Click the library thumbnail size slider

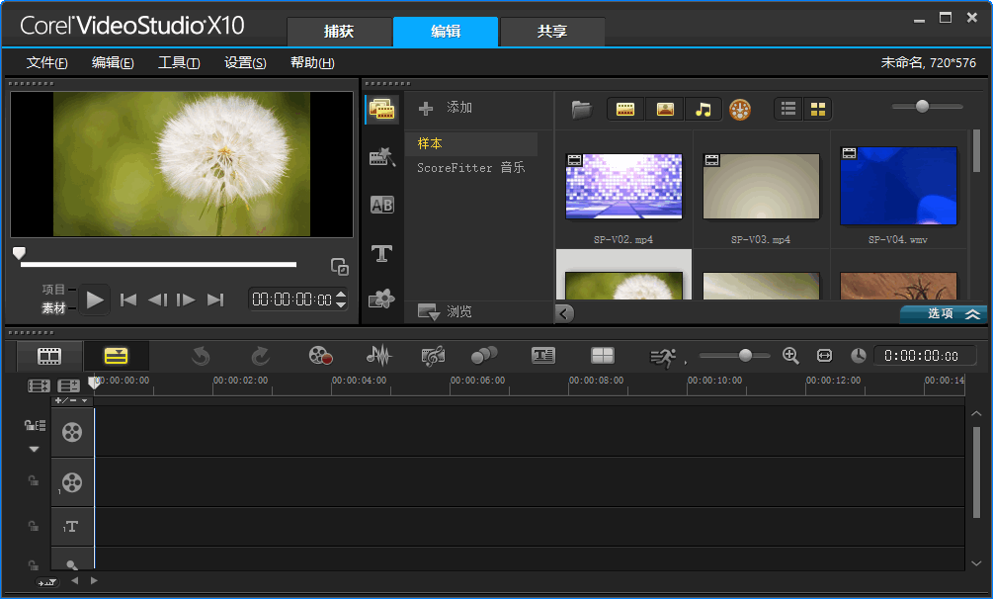927,107
